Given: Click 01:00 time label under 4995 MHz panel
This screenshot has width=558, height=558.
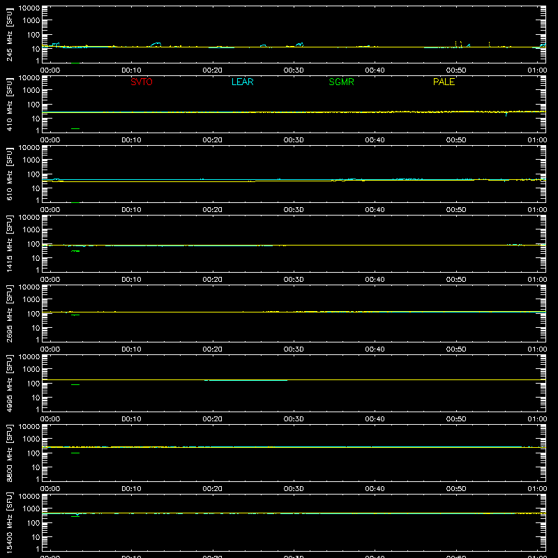Looking at the screenshot, I should click(x=537, y=419).
